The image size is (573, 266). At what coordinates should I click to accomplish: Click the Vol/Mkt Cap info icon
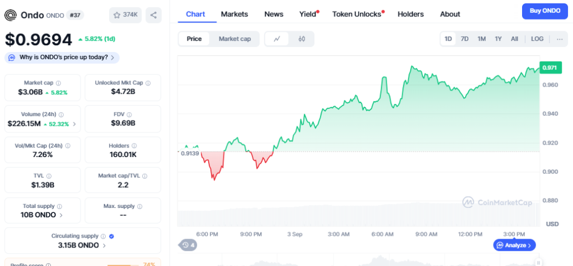click(x=68, y=146)
